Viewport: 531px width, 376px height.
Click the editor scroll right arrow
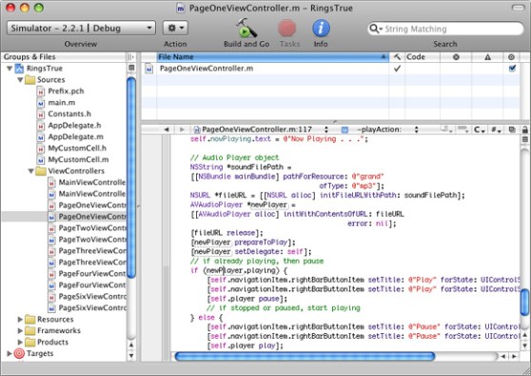(514, 356)
